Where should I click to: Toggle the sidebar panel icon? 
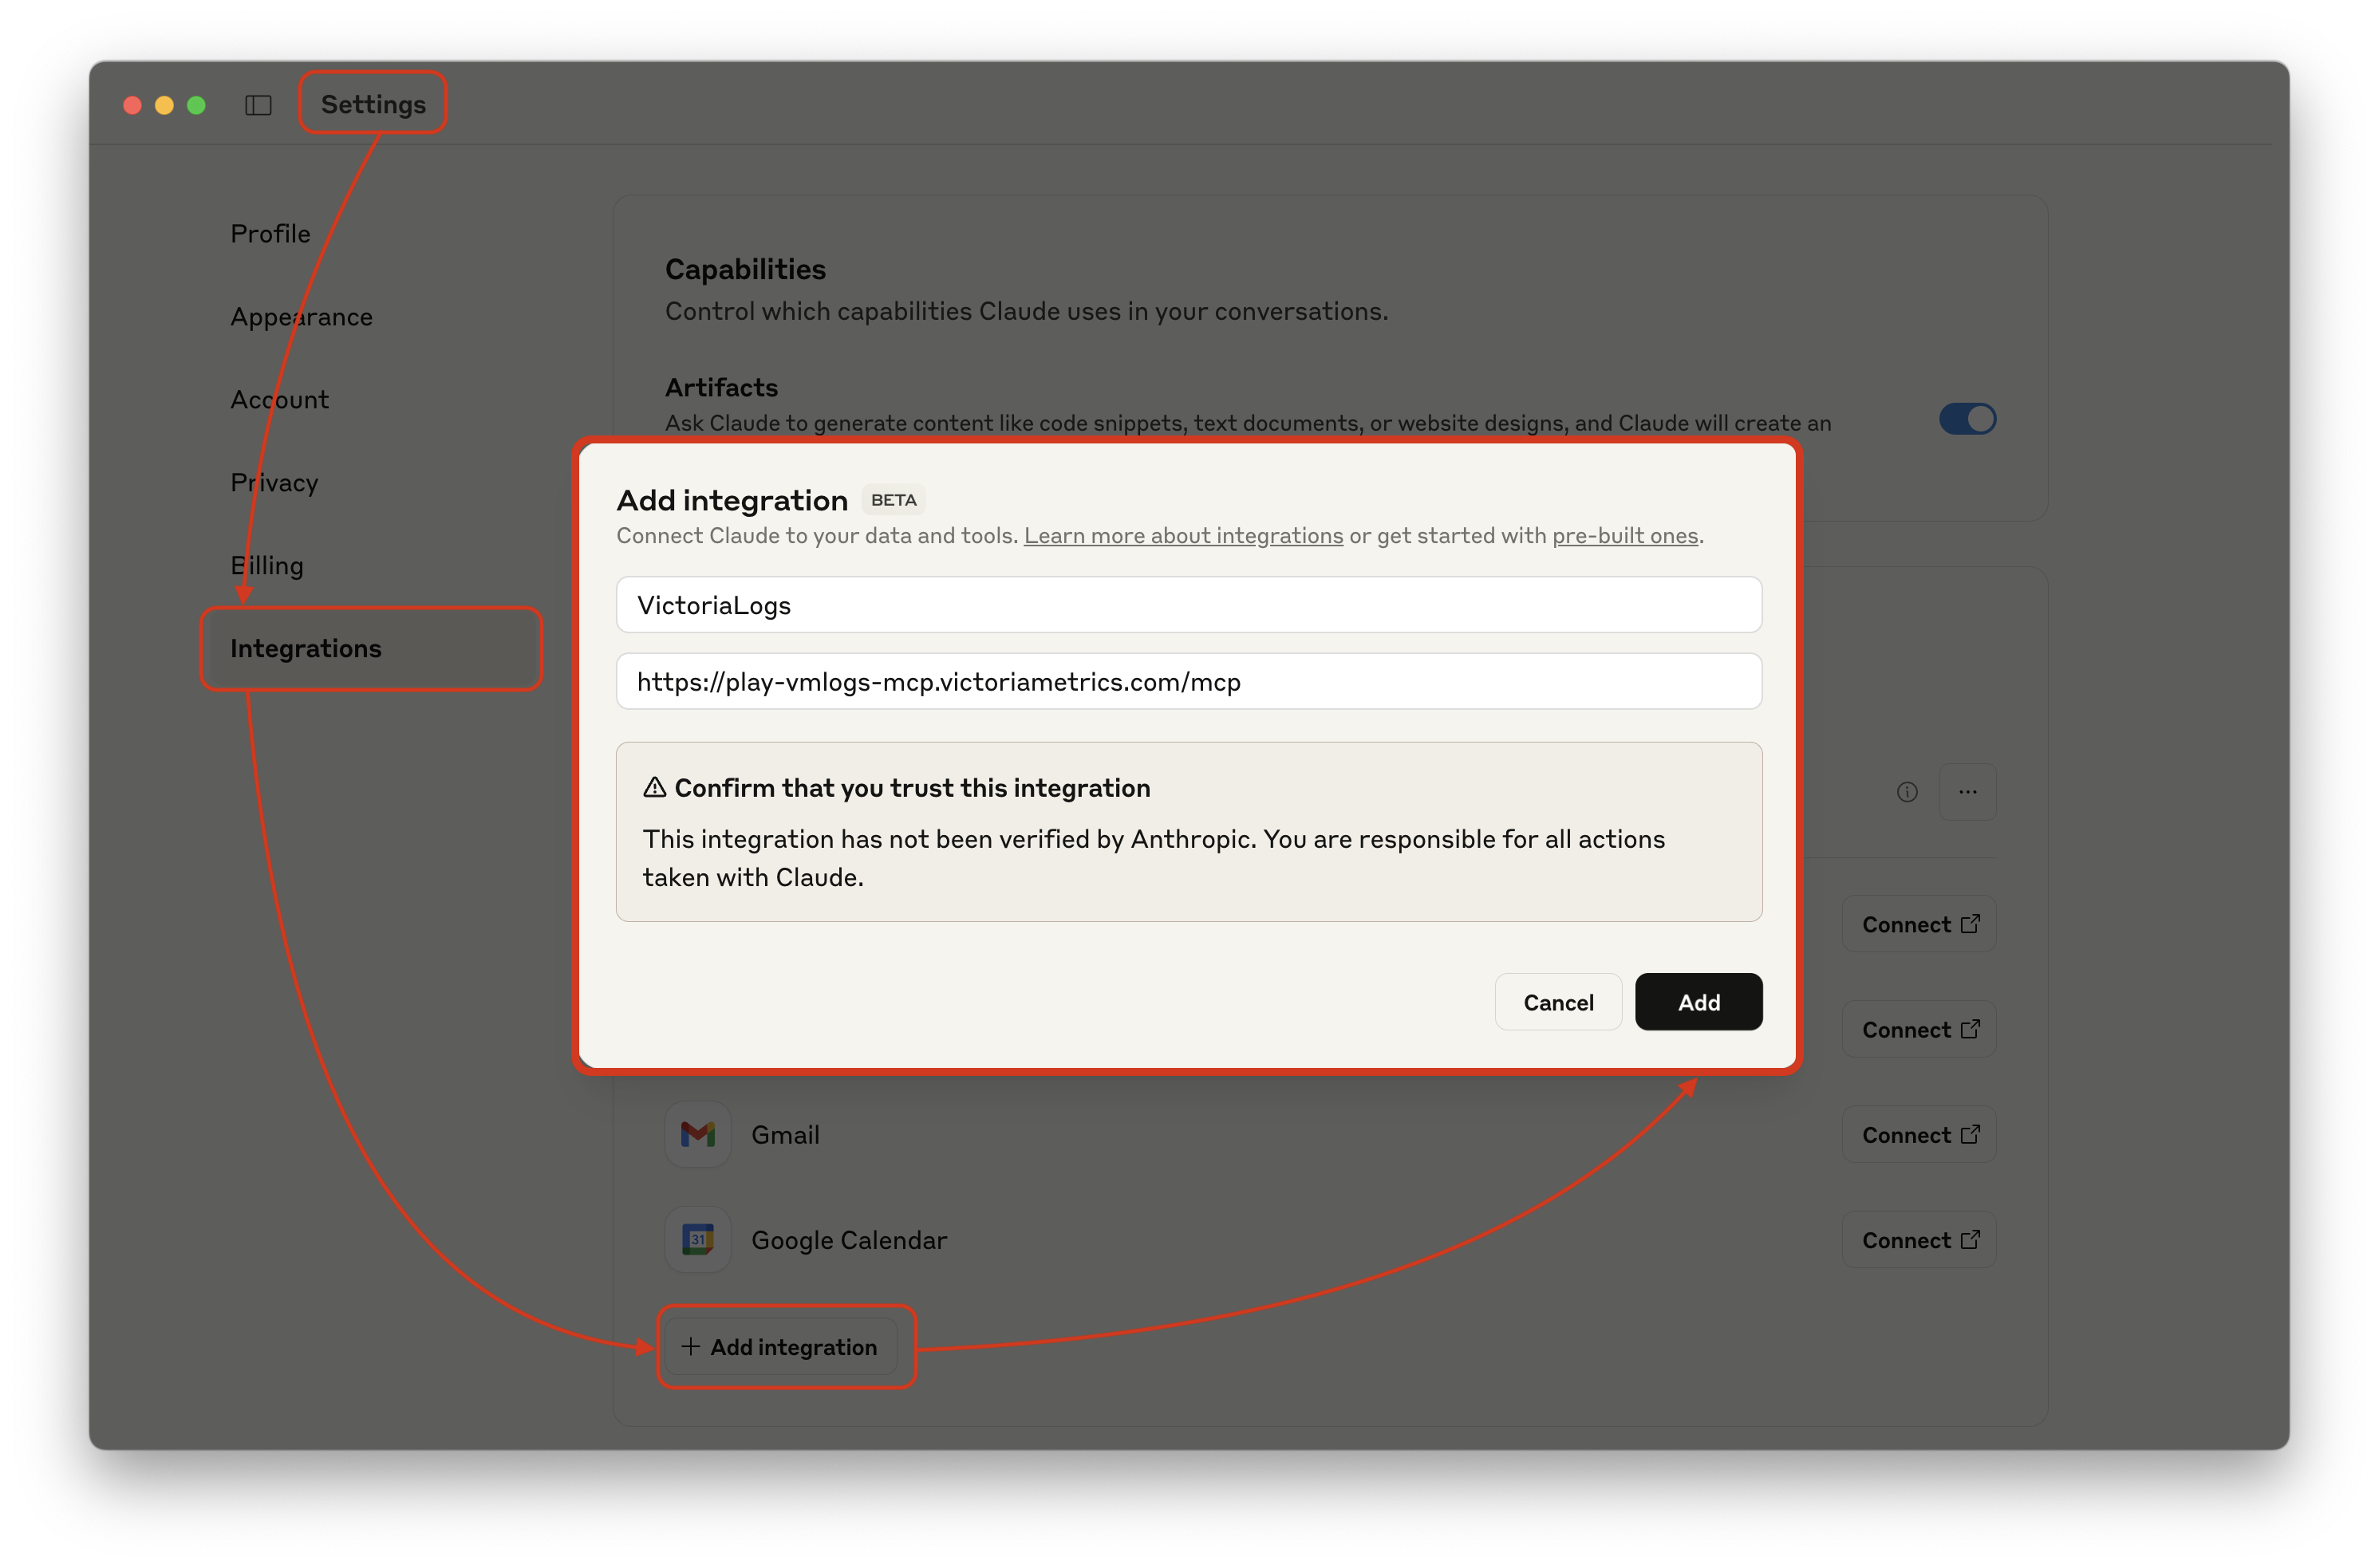point(258,105)
